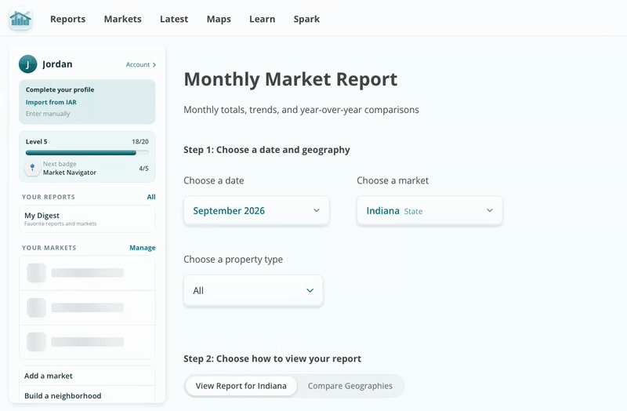
Task: Open the Markets menu
Action: [x=122, y=19]
